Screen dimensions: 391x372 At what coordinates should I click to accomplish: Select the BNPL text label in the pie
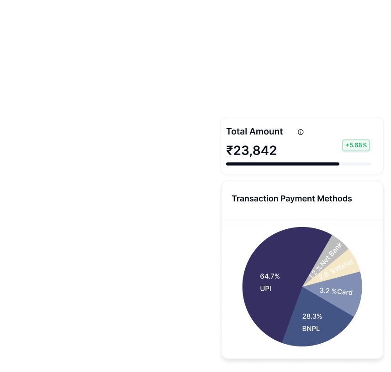coord(311,329)
